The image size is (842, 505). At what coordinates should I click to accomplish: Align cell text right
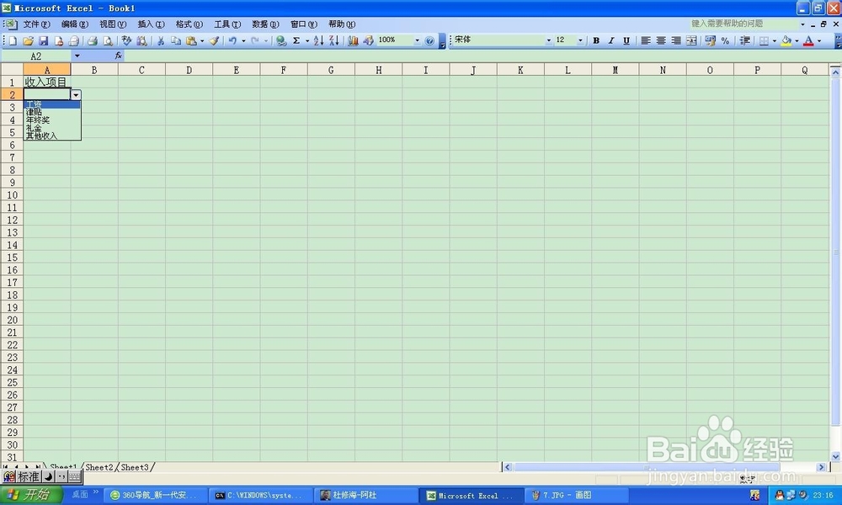pos(676,40)
